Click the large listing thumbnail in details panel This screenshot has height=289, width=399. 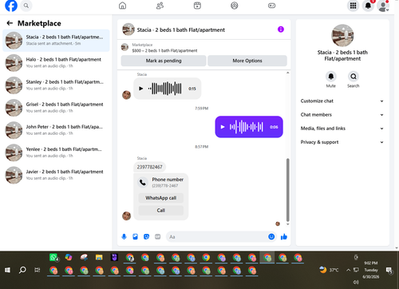[x=342, y=35]
